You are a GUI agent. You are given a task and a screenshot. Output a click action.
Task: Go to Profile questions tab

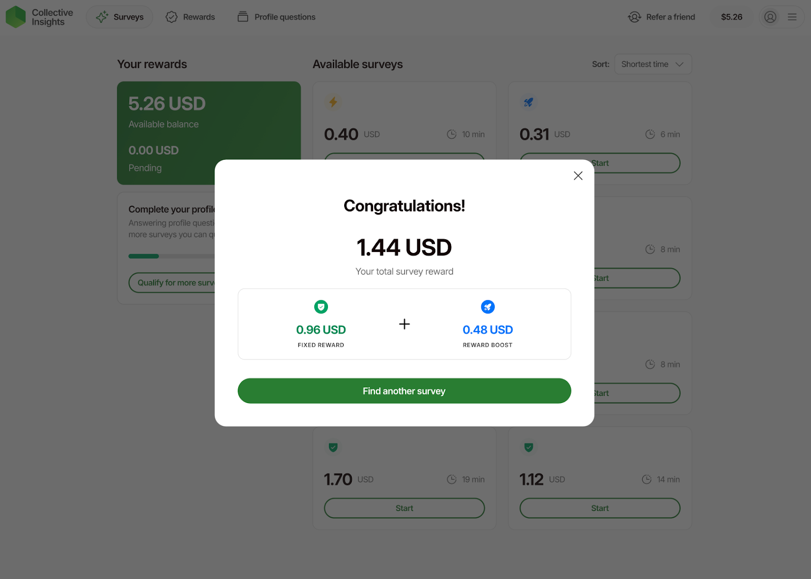[x=277, y=17]
